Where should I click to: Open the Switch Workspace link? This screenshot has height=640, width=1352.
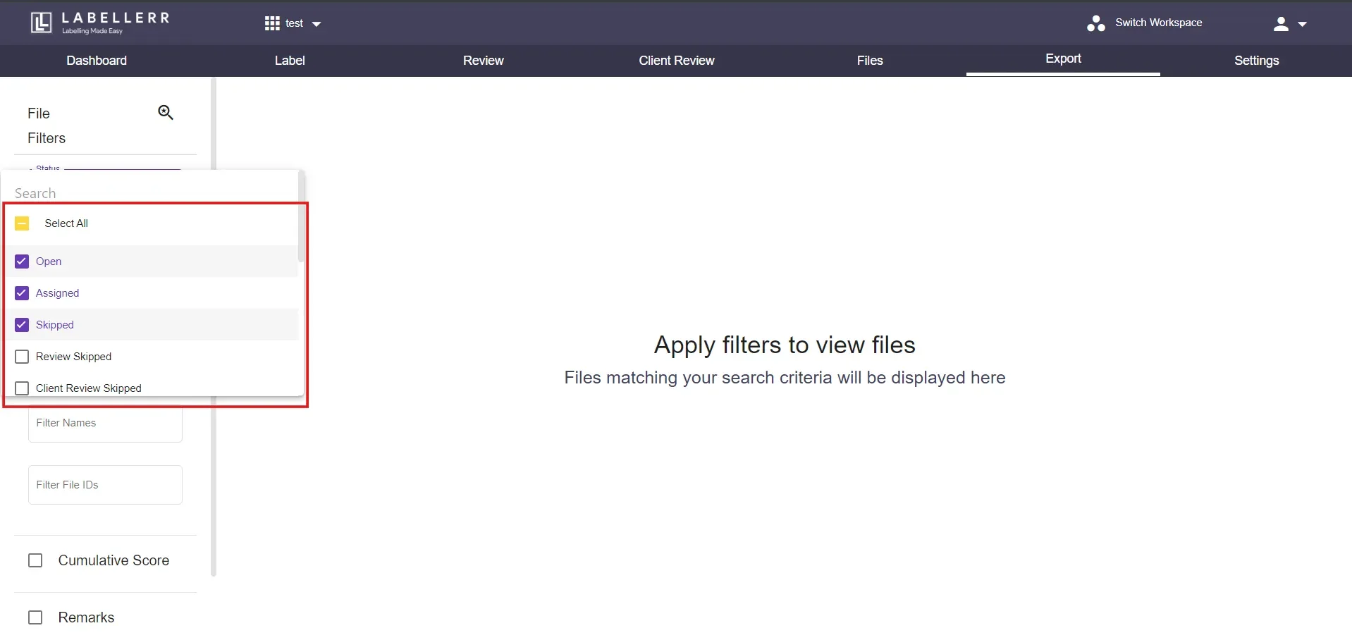point(1158,23)
